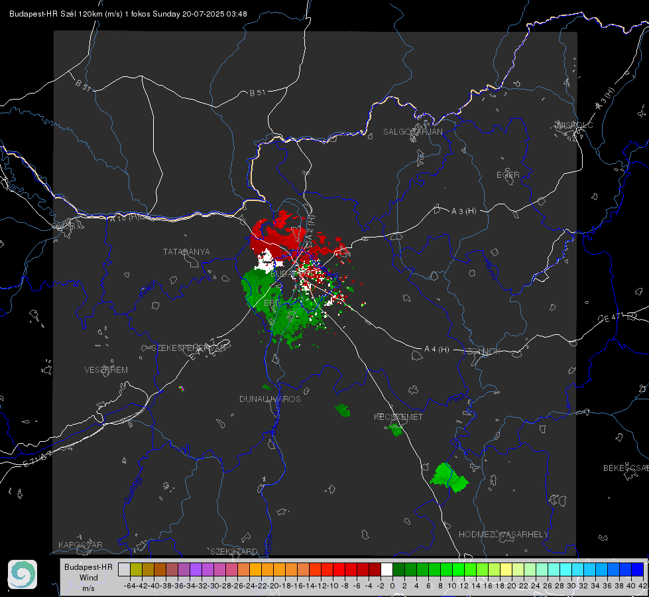Click the SZEKSZÁRD city label
649x597 pixels.
(234, 551)
